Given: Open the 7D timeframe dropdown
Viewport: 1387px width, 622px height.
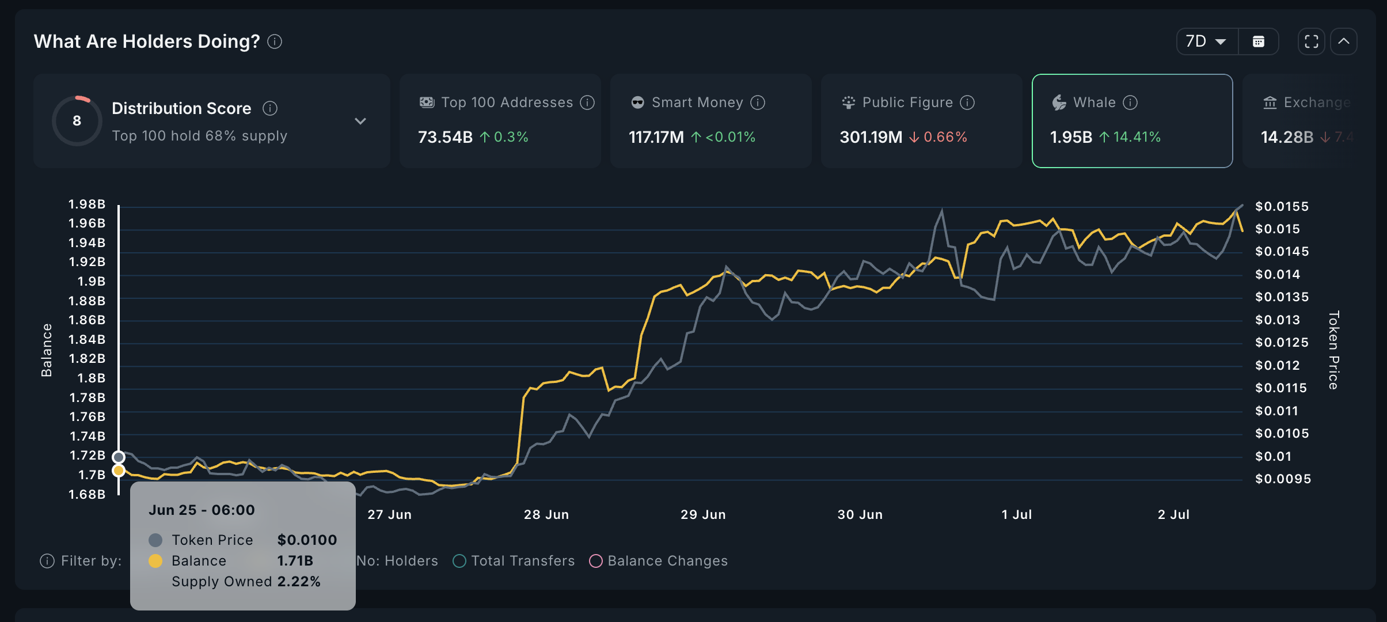Looking at the screenshot, I should point(1205,41).
